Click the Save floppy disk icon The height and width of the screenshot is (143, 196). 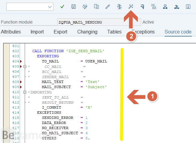click(x=74, y=6)
